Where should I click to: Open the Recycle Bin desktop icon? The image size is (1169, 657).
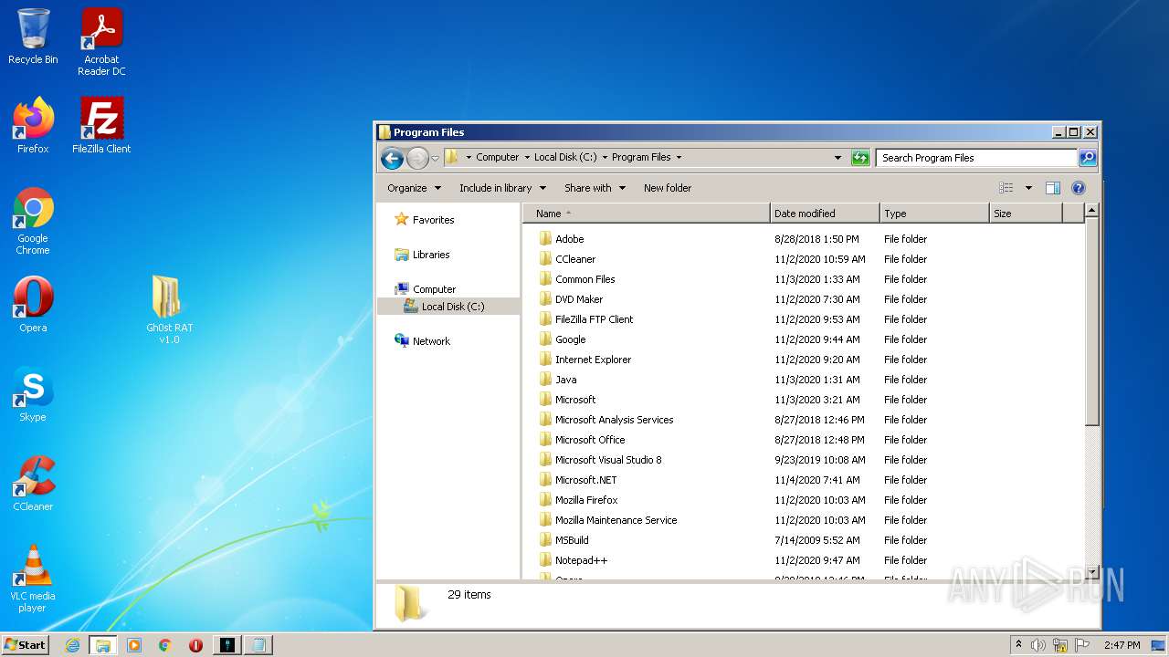[x=33, y=36]
